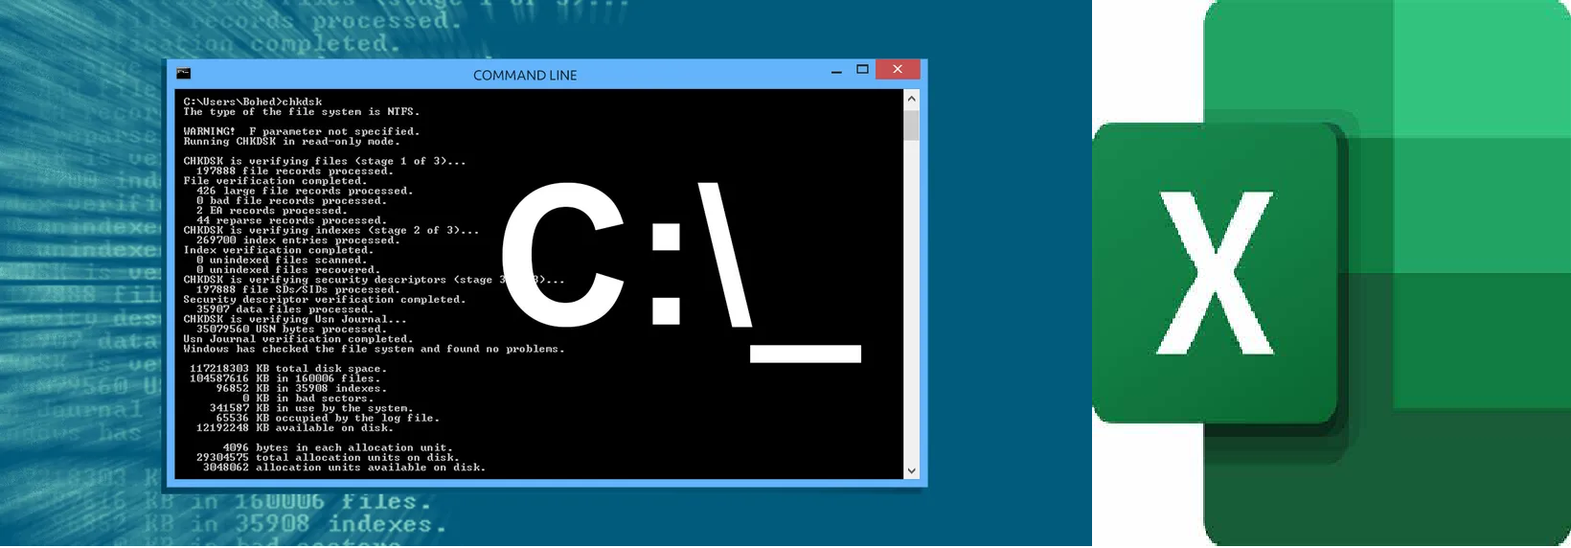Screen dimensions: 1571x548
Task: Click the "C:\Users\Bohed>chkdsk" prompt line
Action: pos(253,102)
